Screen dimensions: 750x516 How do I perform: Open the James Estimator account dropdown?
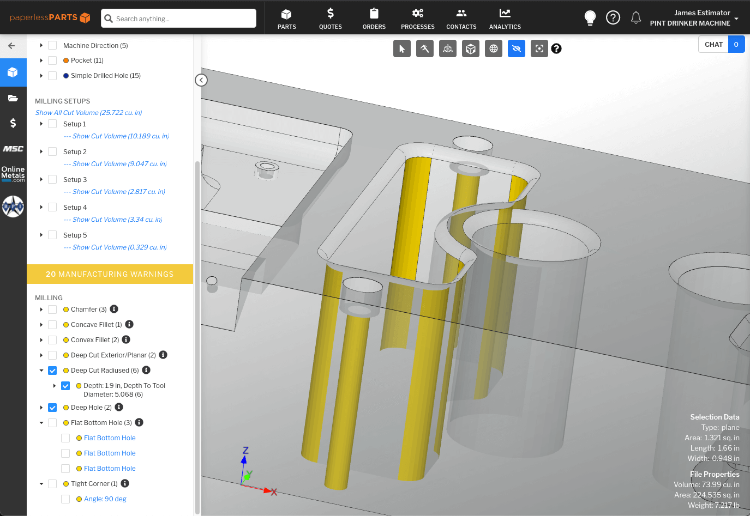click(694, 18)
